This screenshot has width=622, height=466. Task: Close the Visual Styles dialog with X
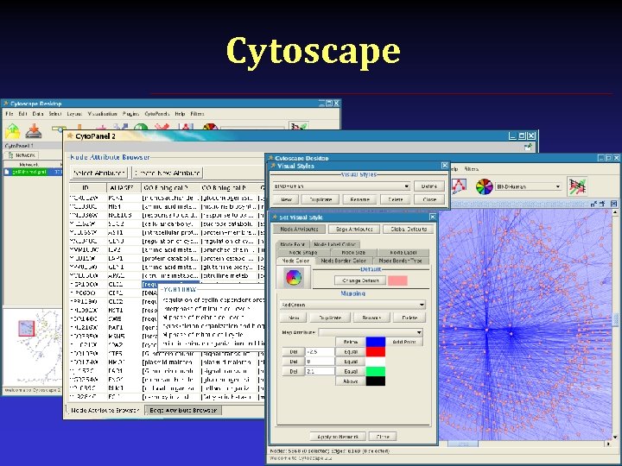444,165
